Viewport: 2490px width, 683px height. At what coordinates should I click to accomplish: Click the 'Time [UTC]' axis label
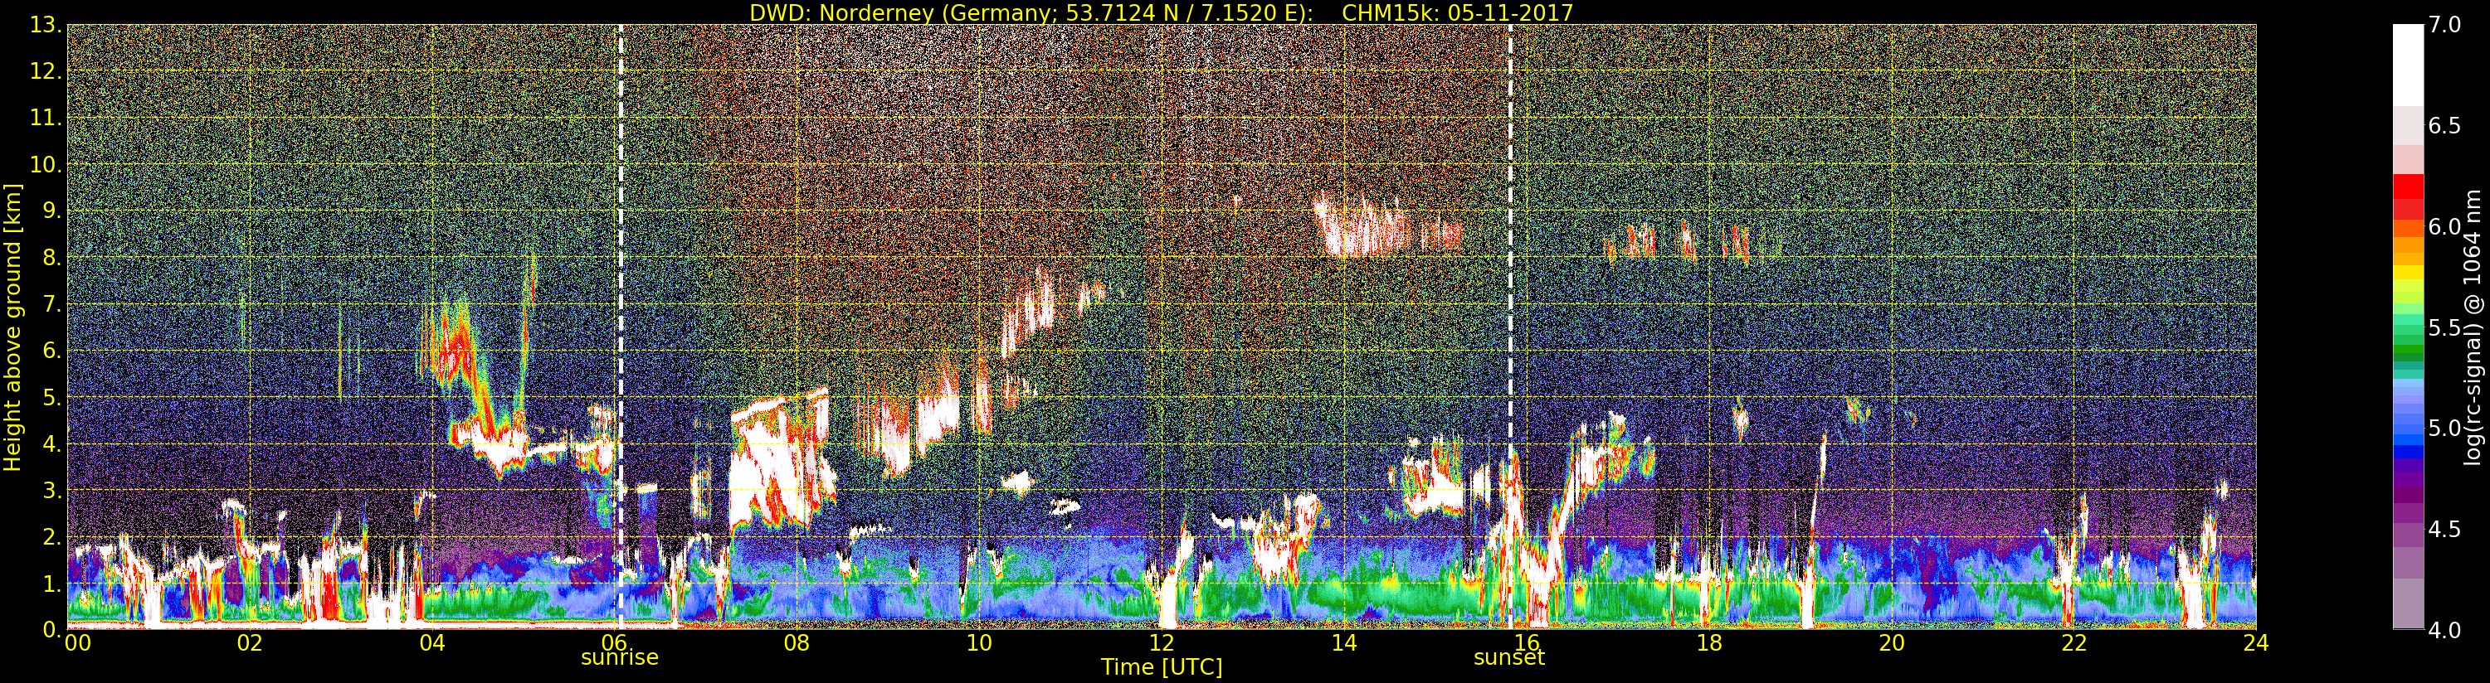point(1162,667)
